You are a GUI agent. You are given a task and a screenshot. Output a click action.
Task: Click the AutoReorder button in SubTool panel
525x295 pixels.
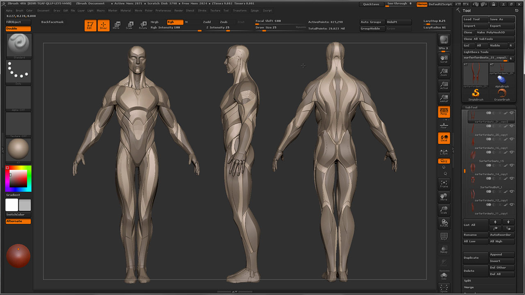tap(501, 234)
